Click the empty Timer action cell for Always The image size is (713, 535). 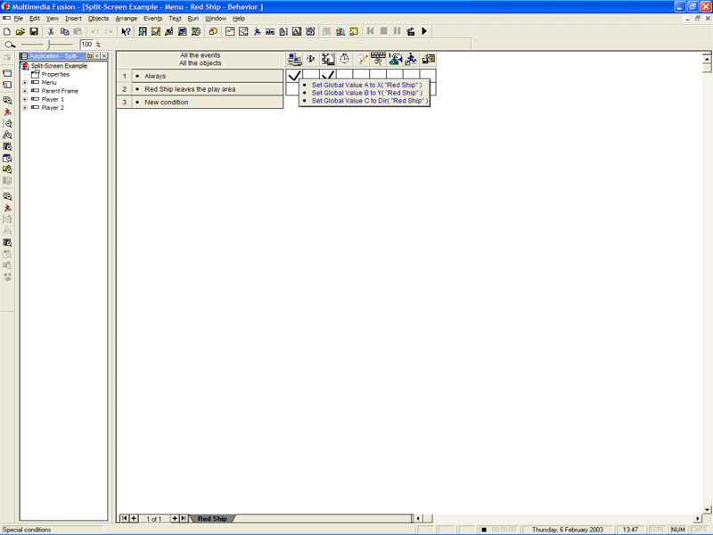click(x=345, y=77)
